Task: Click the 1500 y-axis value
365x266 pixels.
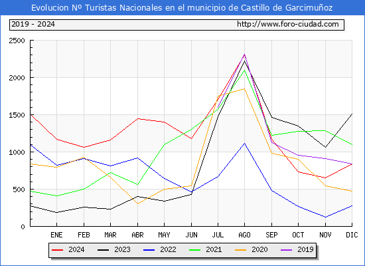Action: click(17, 115)
